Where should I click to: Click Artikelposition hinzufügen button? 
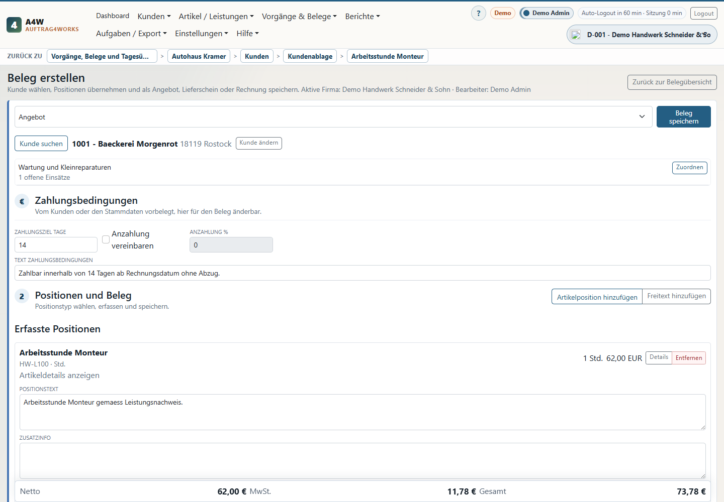click(x=597, y=297)
